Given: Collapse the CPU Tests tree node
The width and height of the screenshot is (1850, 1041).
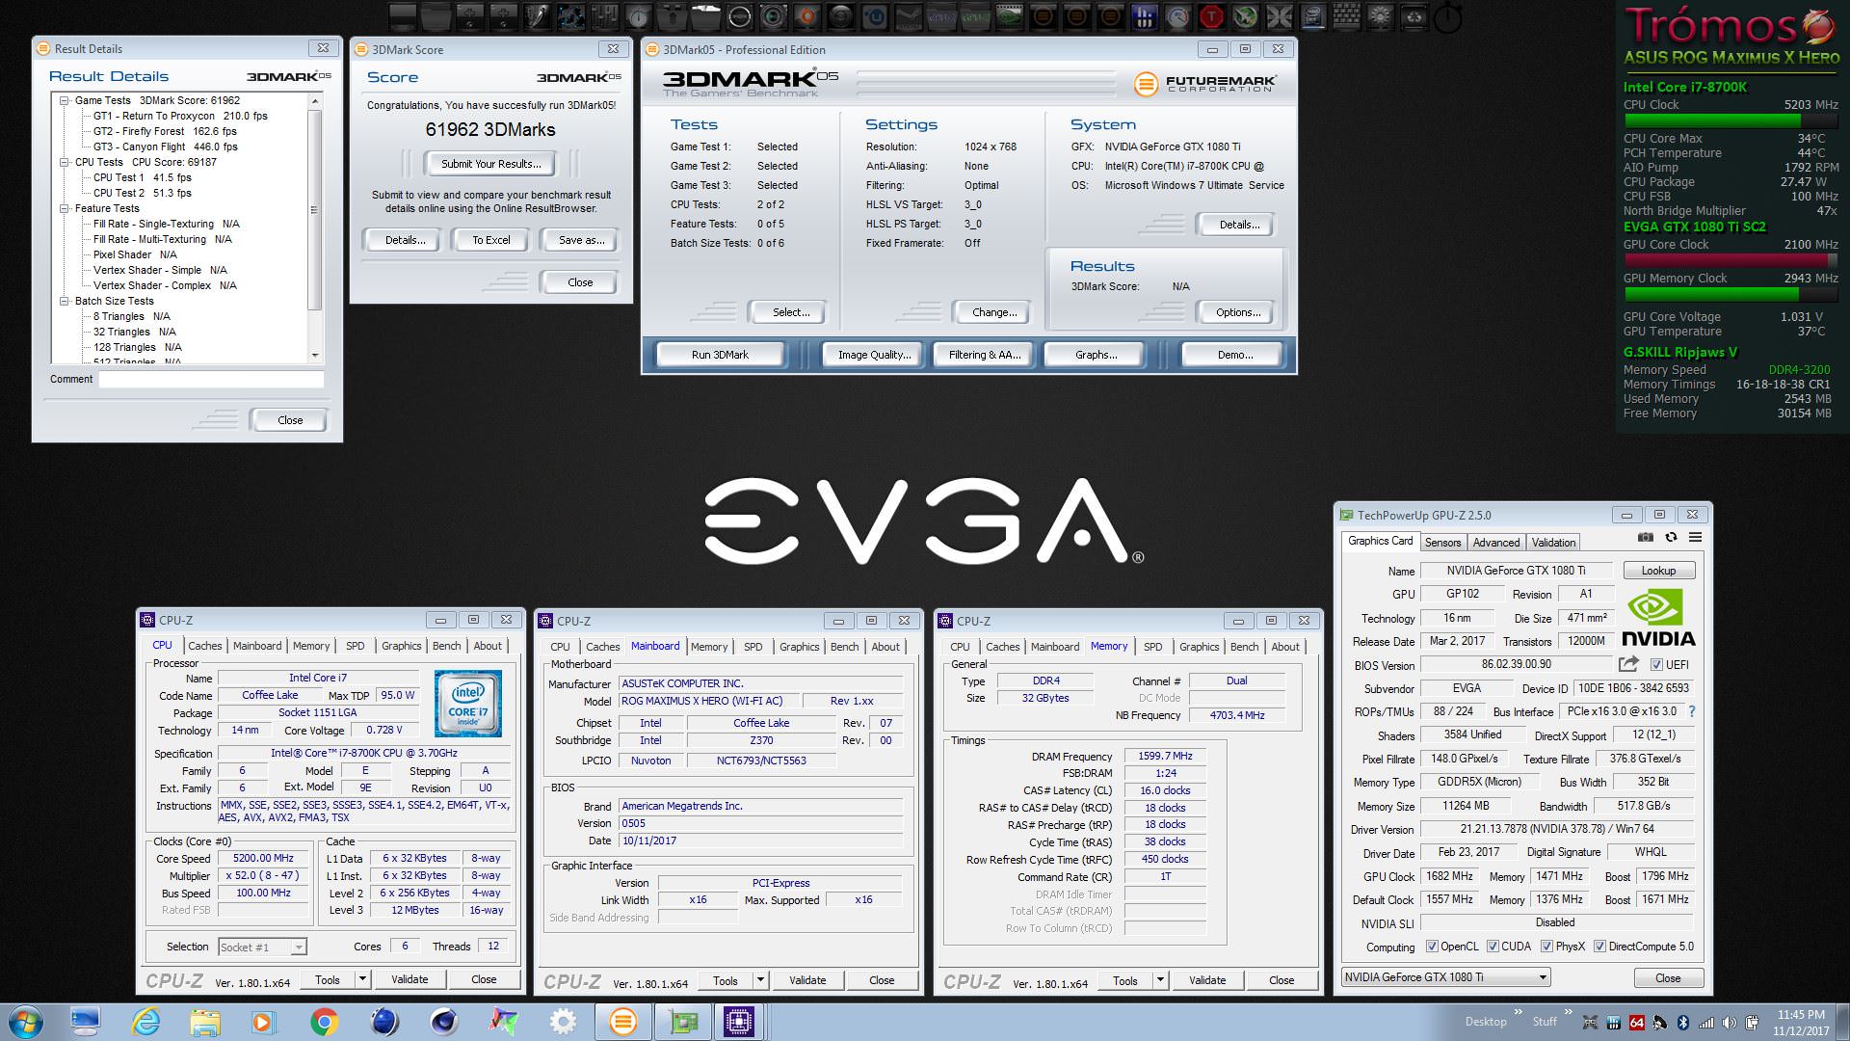Looking at the screenshot, I should (x=65, y=162).
